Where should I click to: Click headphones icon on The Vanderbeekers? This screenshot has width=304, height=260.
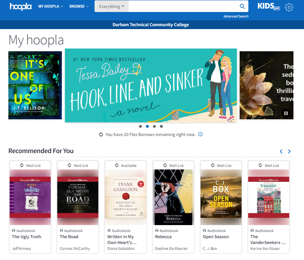pos(252,230)
